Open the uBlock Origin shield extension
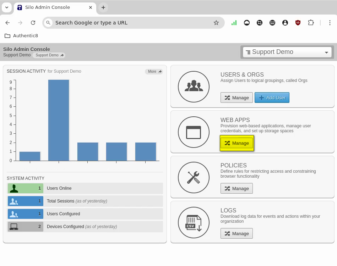 pos(298,23)
